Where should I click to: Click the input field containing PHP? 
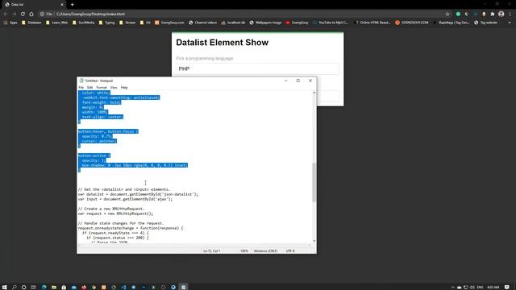click(x=257, y=68)
